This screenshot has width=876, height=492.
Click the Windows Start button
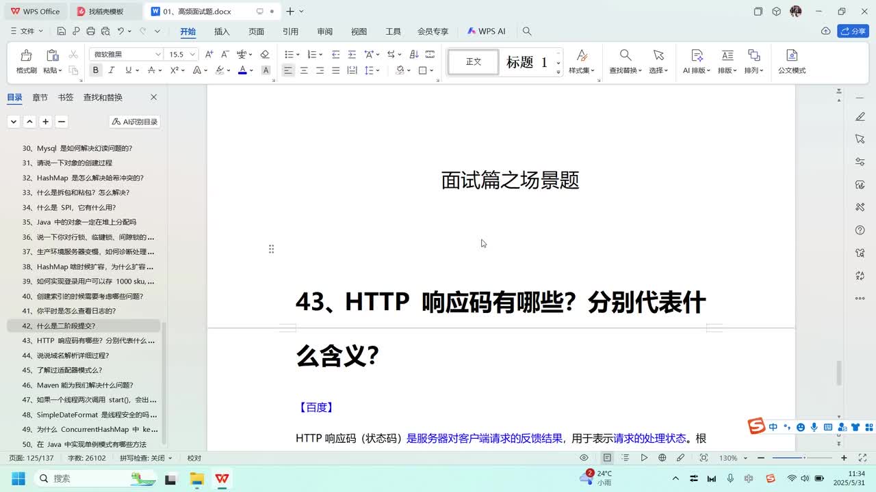[x=18, y=478]
